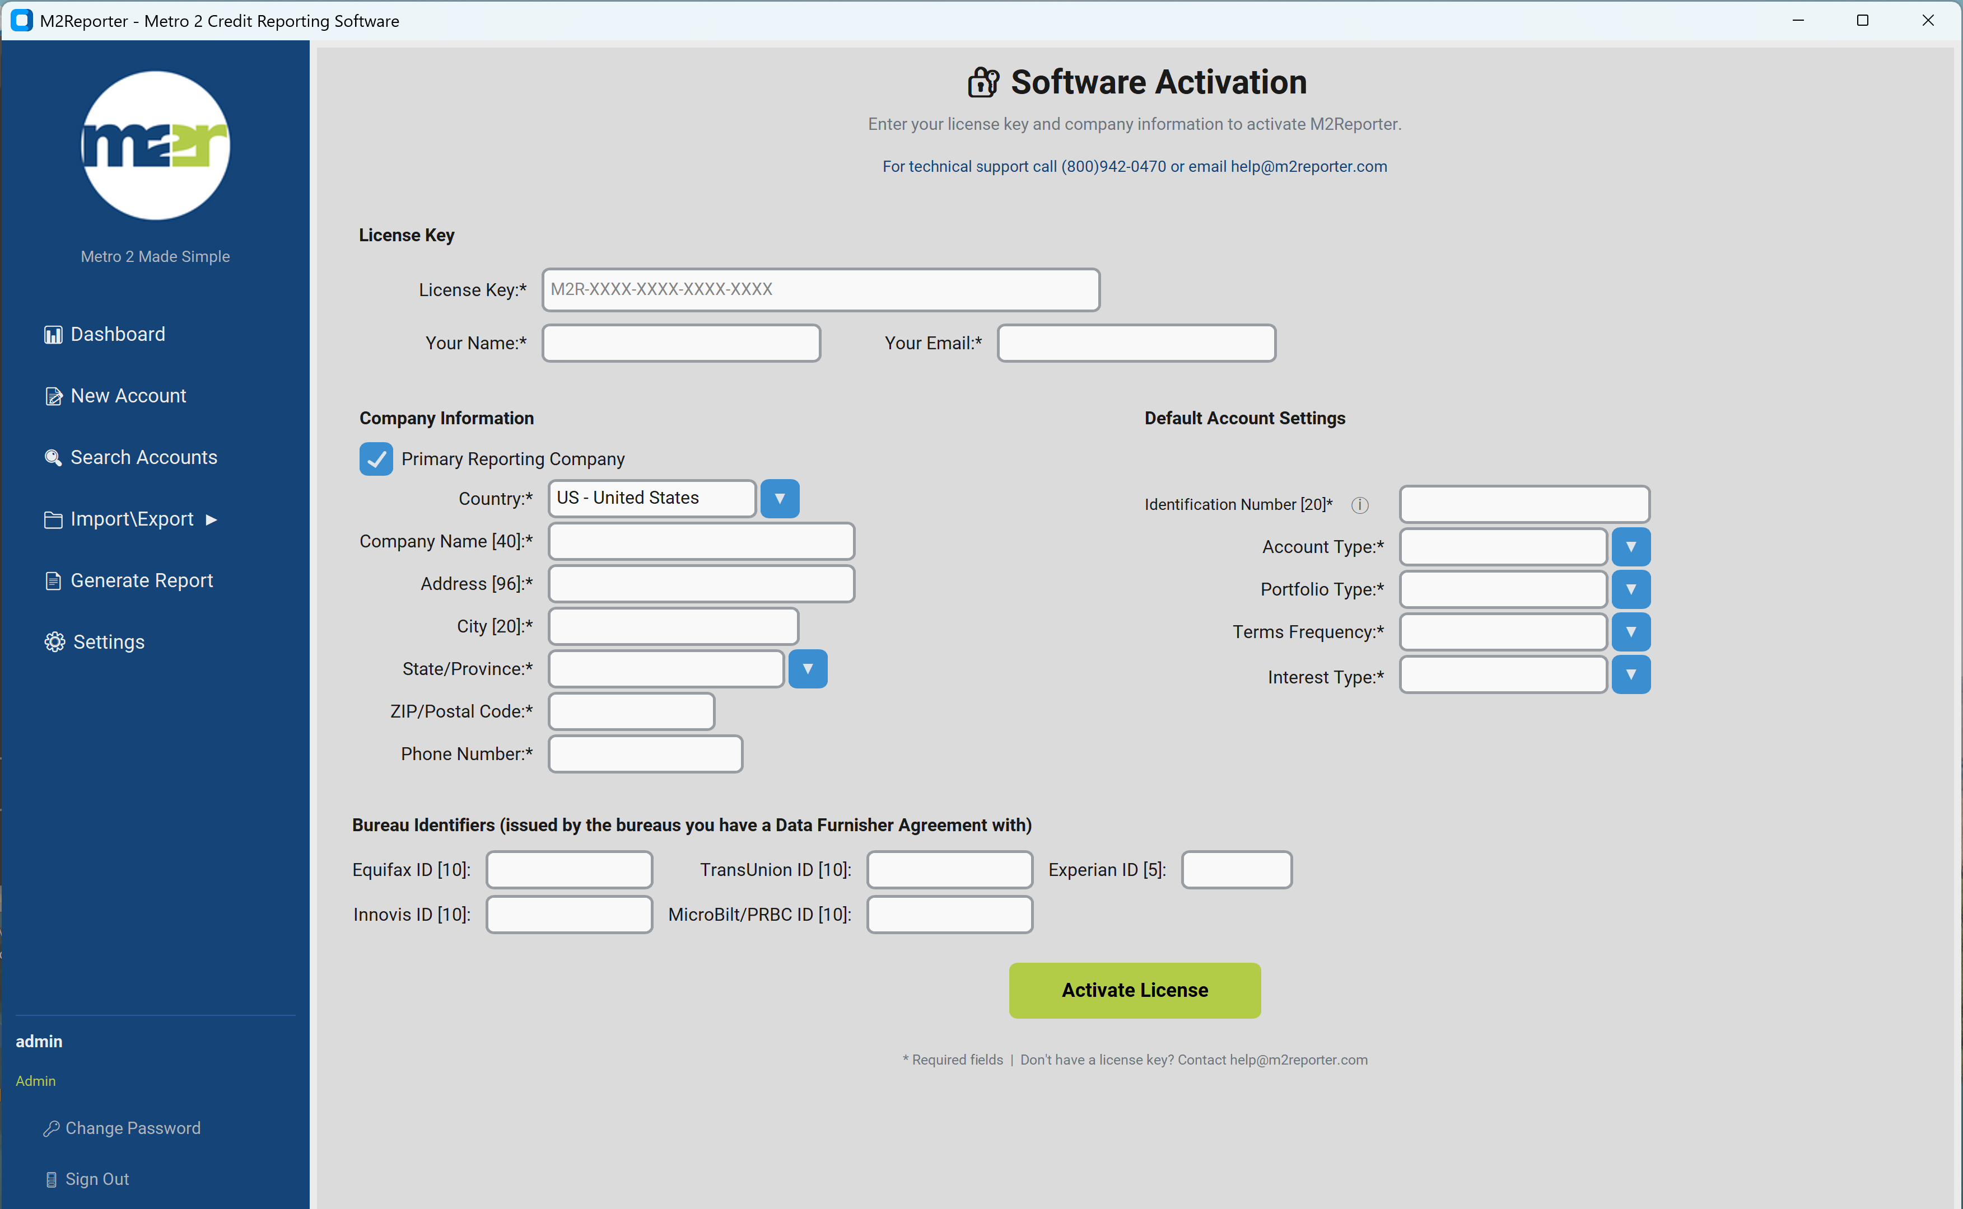Click the City input field
The height and width of the screenshot is (1209, 1963).
(x=674, y=626)
